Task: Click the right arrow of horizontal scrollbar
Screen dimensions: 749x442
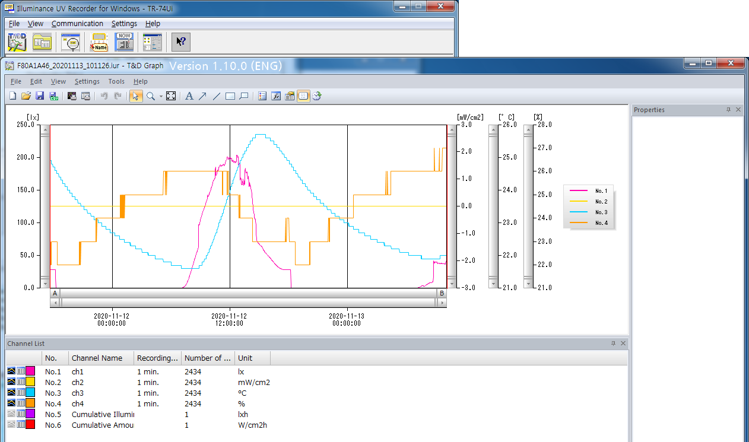Action: tap(441, 303)
